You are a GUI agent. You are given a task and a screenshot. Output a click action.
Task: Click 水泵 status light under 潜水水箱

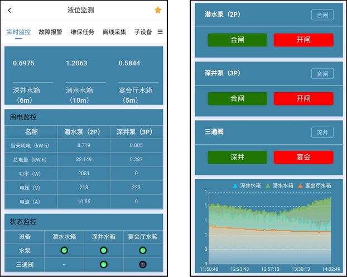[64, 251]
